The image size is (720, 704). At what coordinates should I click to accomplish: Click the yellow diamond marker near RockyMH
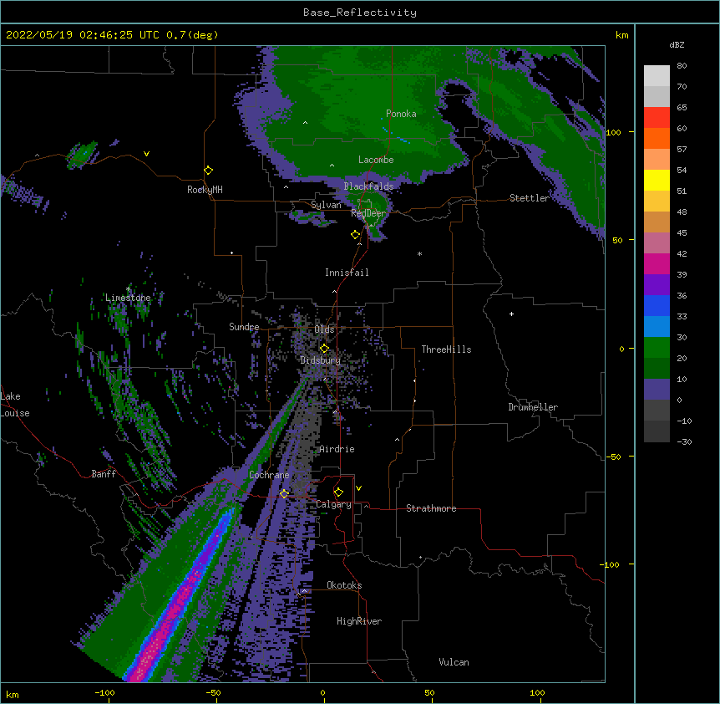pos(209,171)
